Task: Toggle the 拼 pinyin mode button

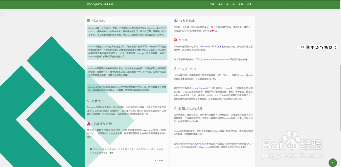Action: (308, 47)
